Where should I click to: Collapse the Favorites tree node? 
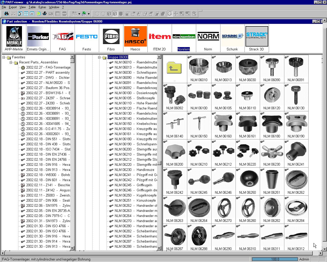[4, 57]
